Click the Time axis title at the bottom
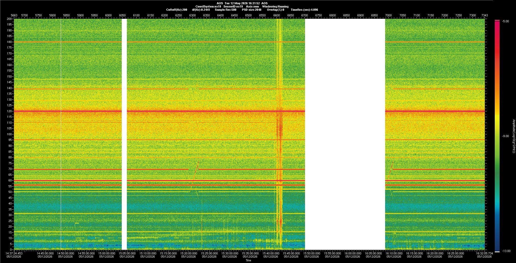The height and width of the screenshot is (263, 516). 249,260
